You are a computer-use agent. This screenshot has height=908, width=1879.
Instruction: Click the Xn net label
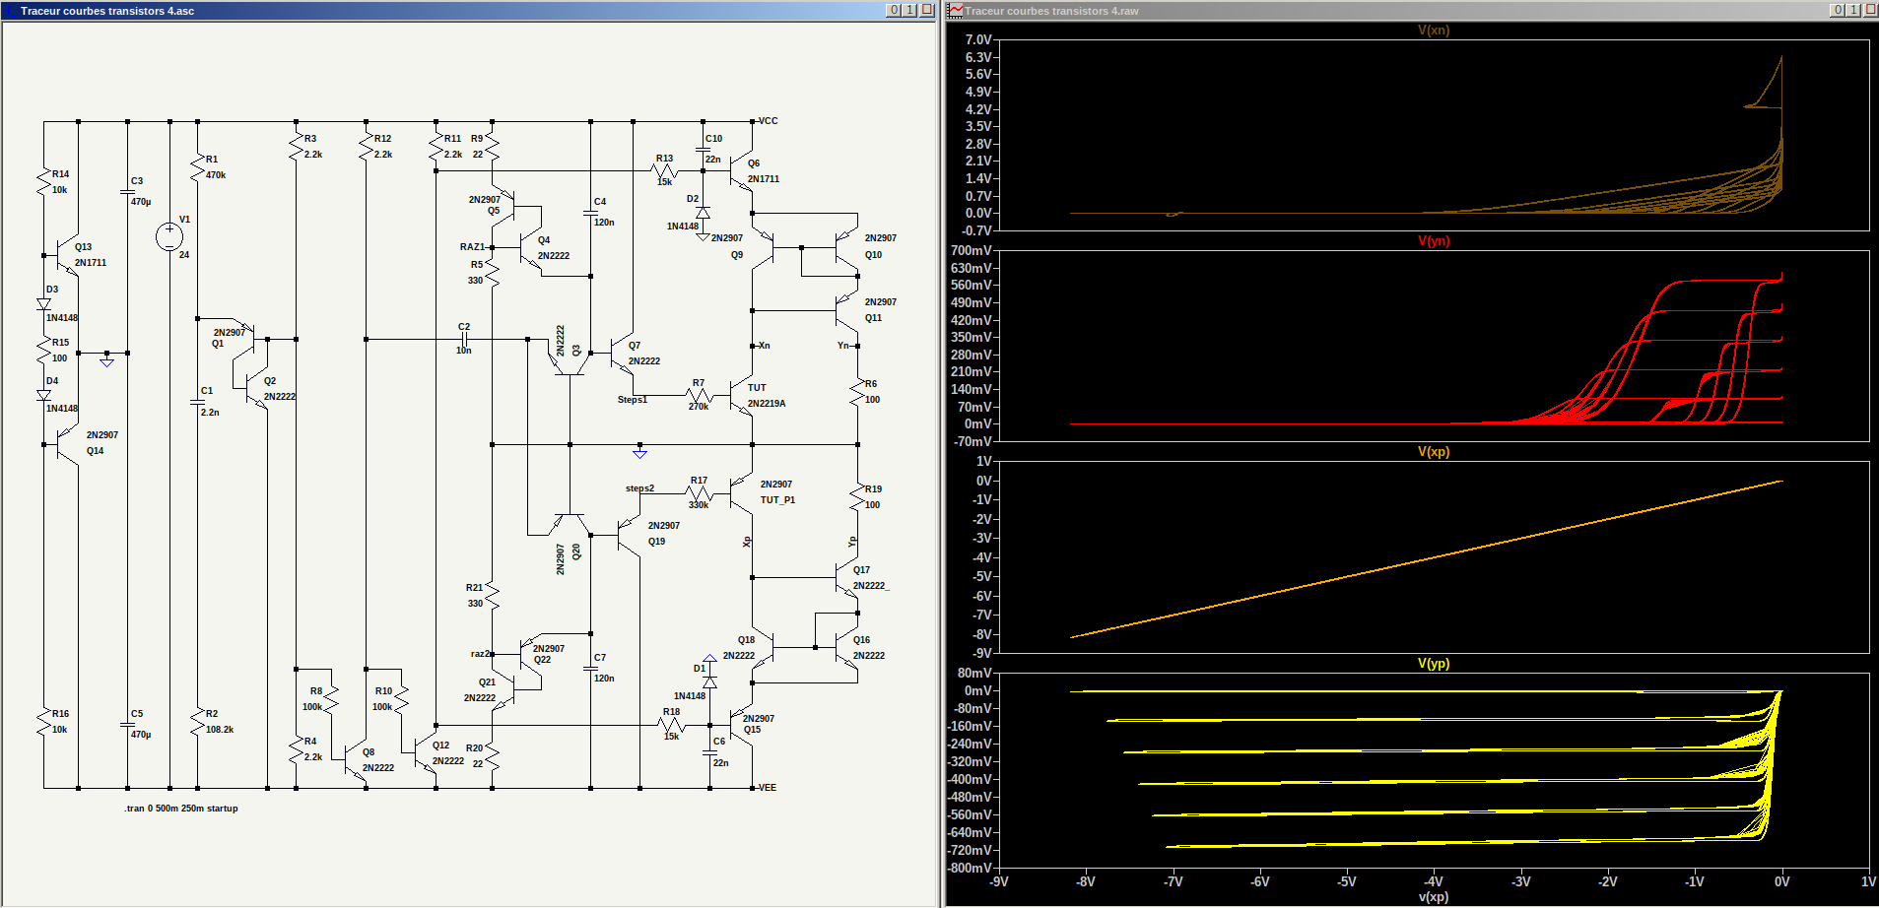pos(764,346)
